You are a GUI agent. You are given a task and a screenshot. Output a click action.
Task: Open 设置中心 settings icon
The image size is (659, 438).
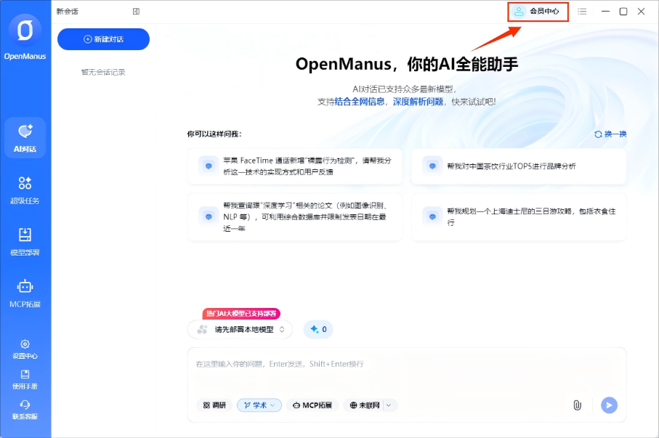[25, 350]
